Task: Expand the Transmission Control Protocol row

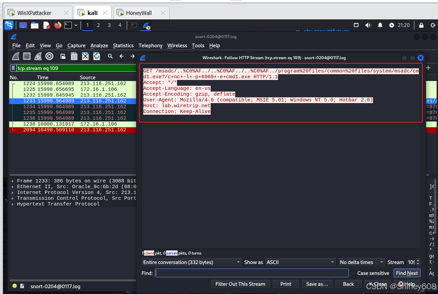Action: [13, 198]
